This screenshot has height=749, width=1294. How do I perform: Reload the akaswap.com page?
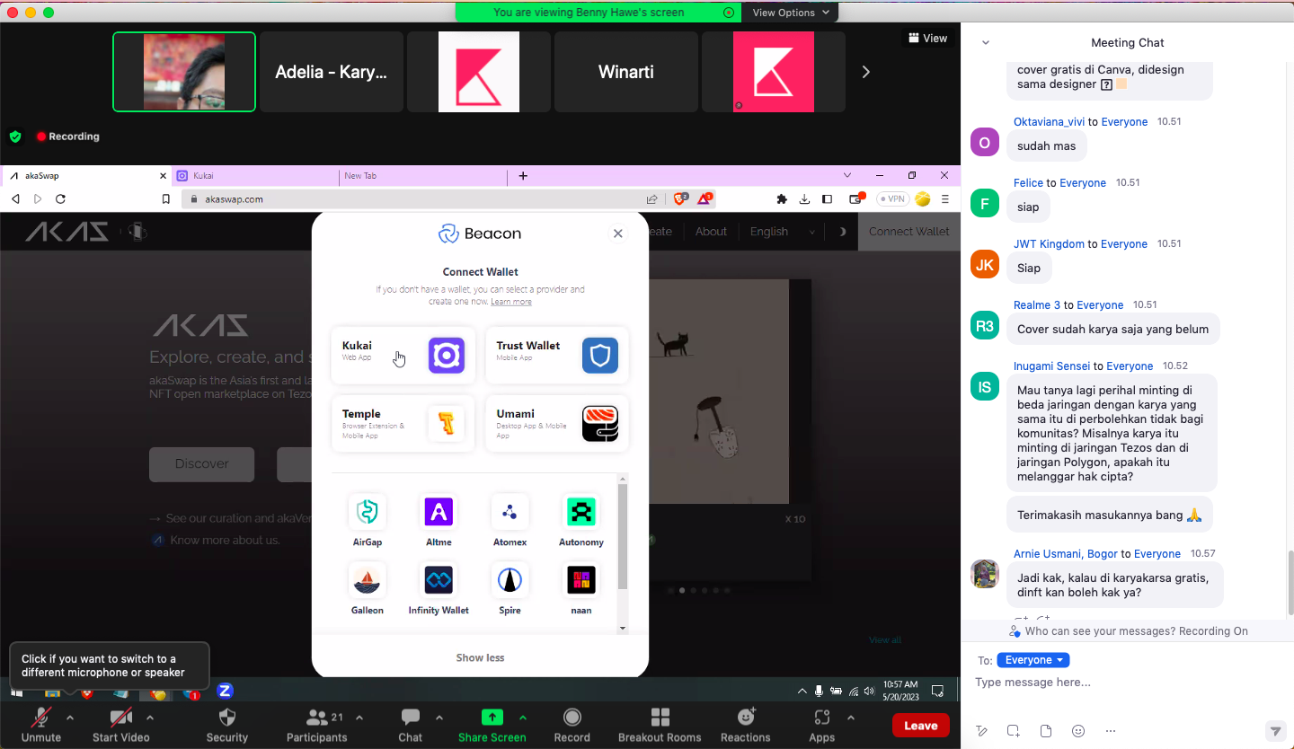61,198
